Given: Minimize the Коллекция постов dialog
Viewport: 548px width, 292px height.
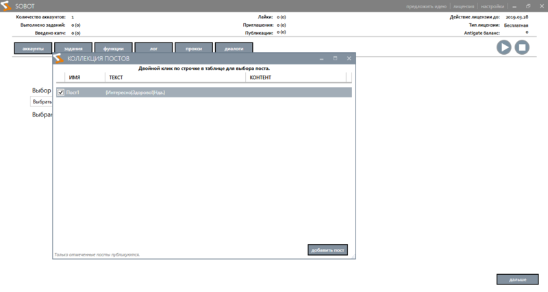Looking at the screenshot, I should tap(321, 59).
